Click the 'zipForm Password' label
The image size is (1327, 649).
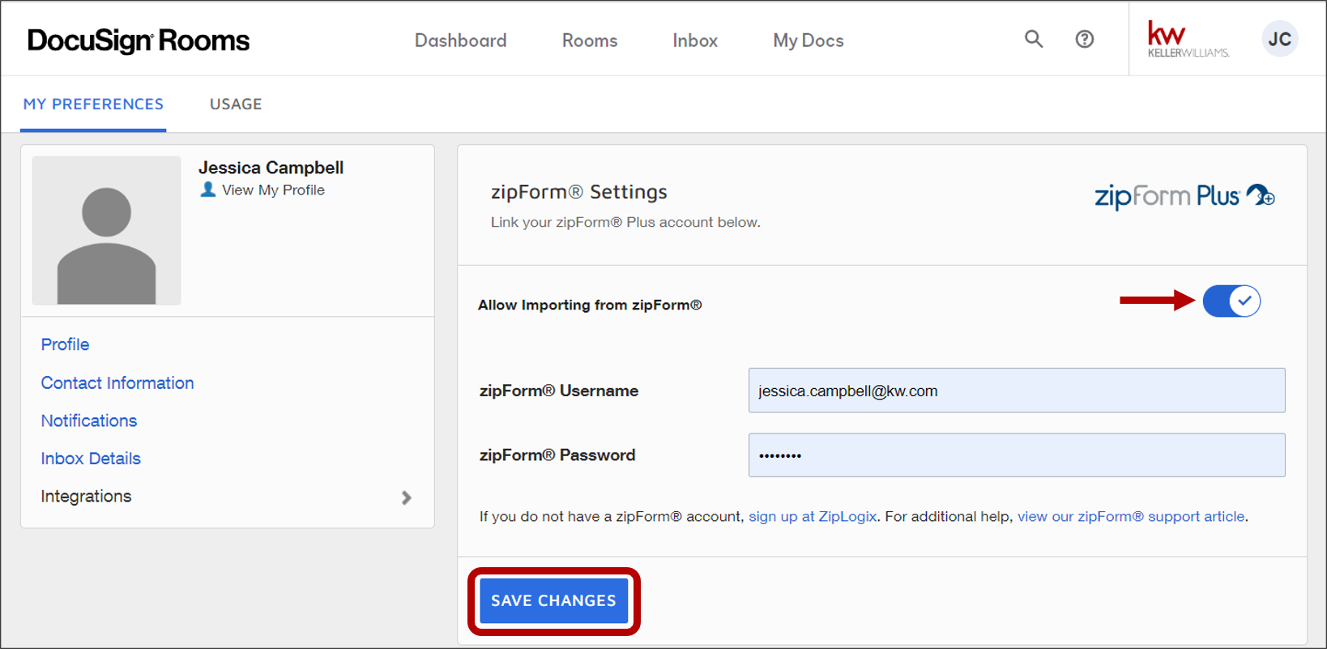coord(557,455)
